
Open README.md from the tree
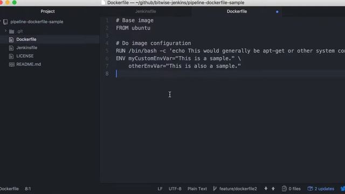pyautogui.click(x=29, y=65)
